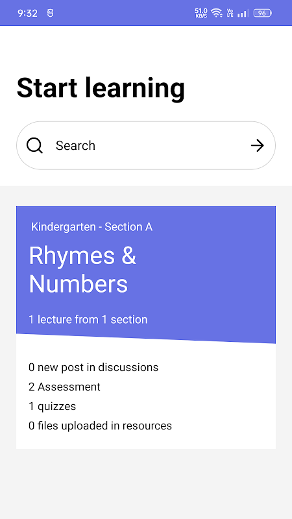Select '1 lecture from 1 section' text
The width and height of the screenshot is (292, 519).
coord(88,320)
